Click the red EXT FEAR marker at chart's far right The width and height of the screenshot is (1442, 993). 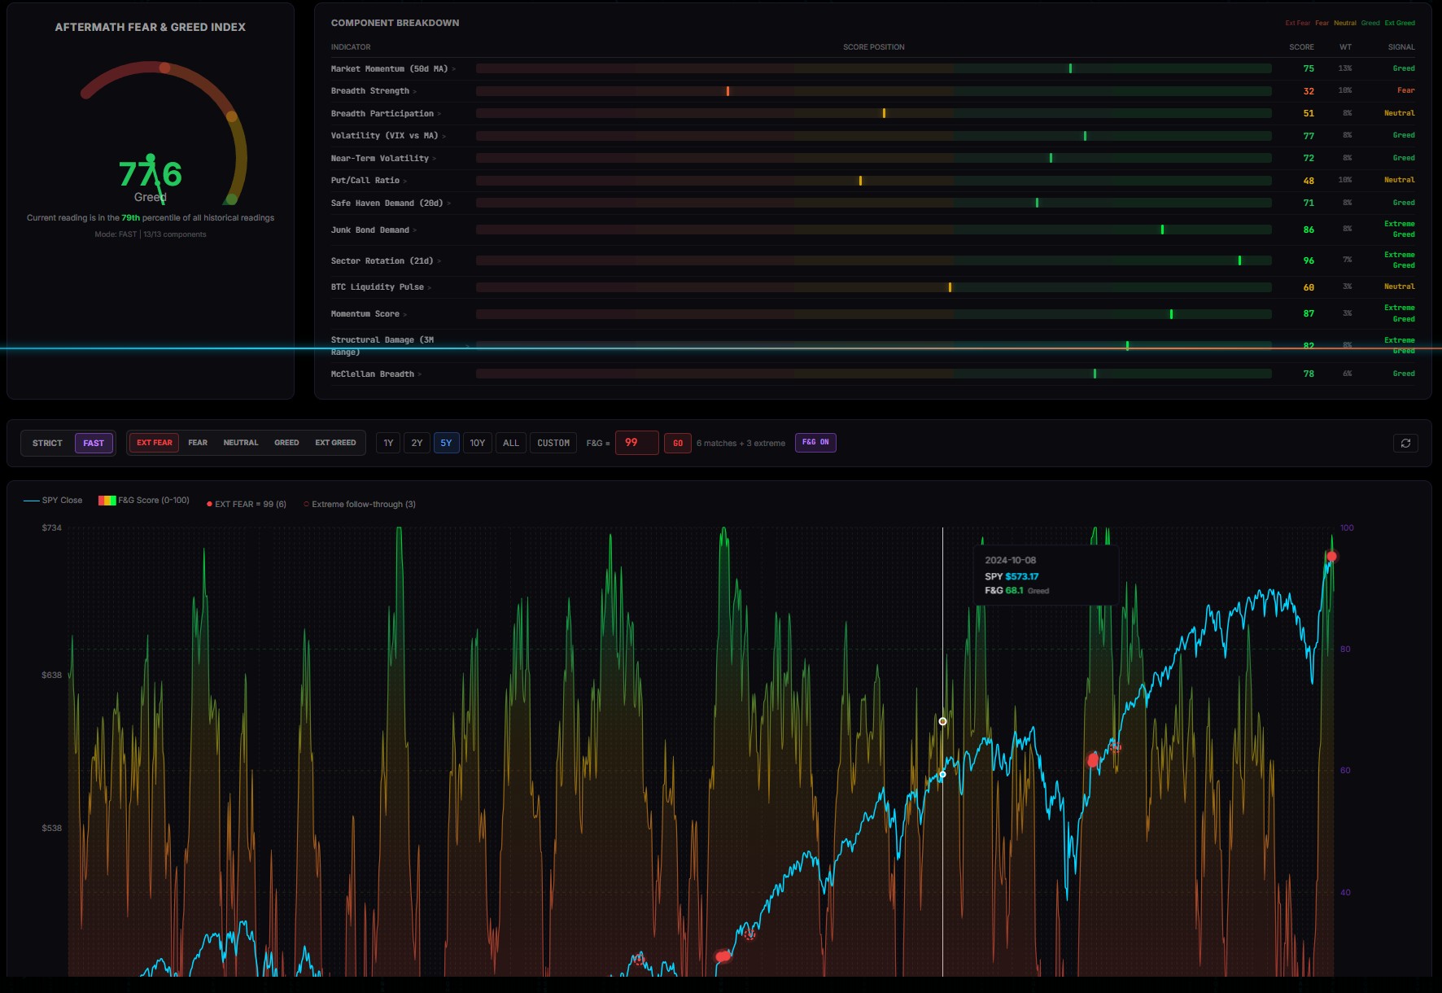pyautogui.click(x=1331, y=557)
